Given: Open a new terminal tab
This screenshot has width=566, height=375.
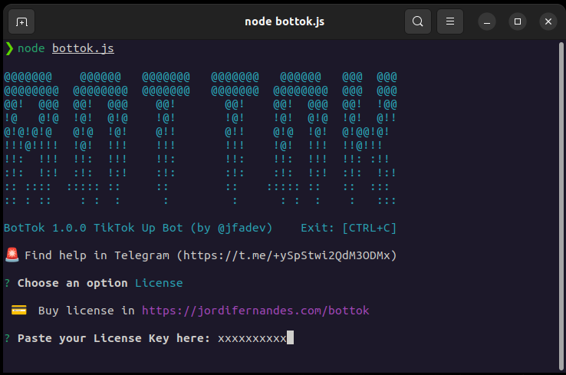Looking at the screenshot, I should (x=21, y=22).
